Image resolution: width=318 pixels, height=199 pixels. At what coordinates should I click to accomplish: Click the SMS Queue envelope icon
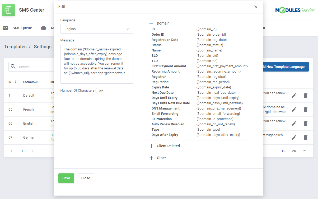(x=5, y=28)
